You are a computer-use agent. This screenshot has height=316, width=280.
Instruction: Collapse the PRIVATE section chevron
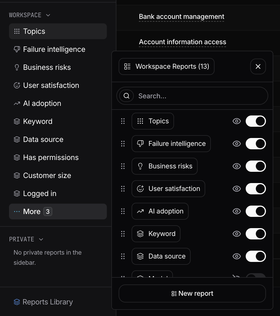click(x=41, y=239)
